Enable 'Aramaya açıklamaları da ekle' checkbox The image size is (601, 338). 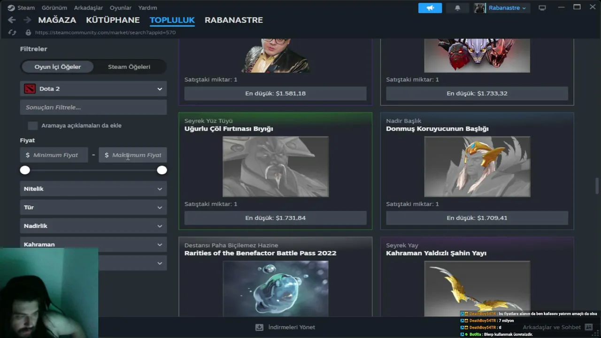pyautogui.click(x=32, y=125)
